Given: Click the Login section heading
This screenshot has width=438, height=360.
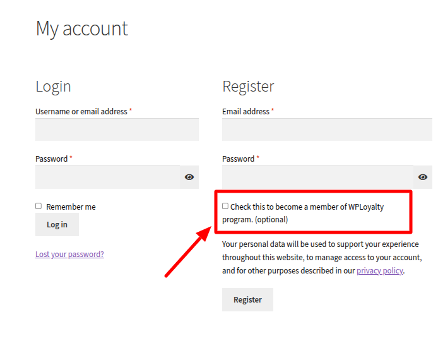Looking at the screenshot, I should 53,87.
